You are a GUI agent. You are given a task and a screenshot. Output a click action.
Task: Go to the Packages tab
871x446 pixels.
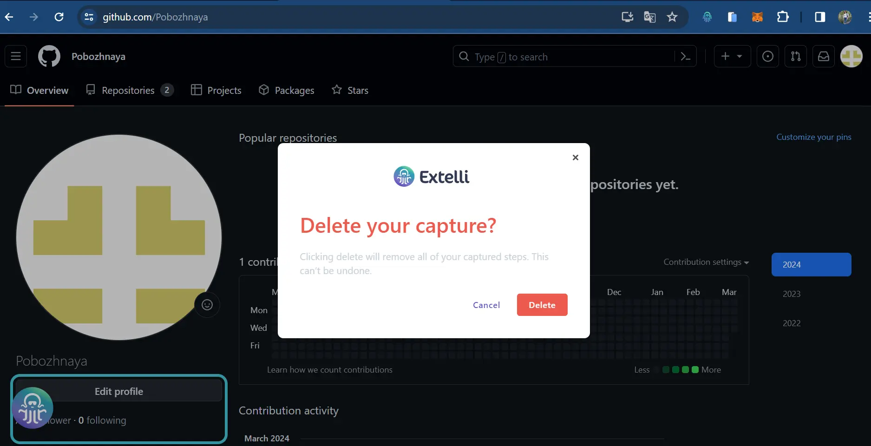[x=287, y=90]
